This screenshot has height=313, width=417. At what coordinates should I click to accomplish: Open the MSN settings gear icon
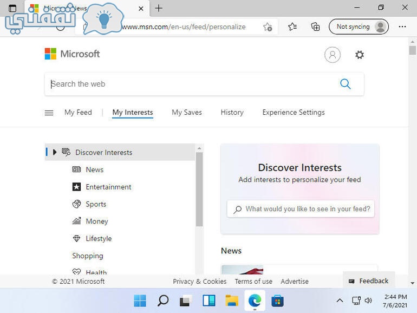[x=359, y=55]
